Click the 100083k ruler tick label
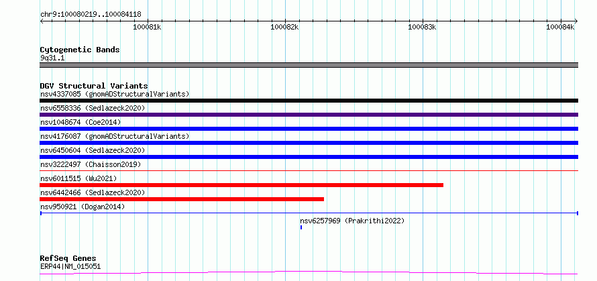Image resolution: width=597 pixels, height=281 pixels. tap(422, 27)
